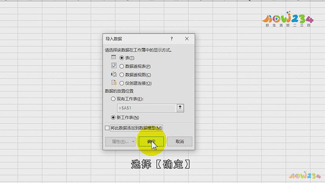Screen dimensions: 325x183
Task: Choose 数据透视表(P) radio option
Action: pyautogui.click(x=121, y=66)
